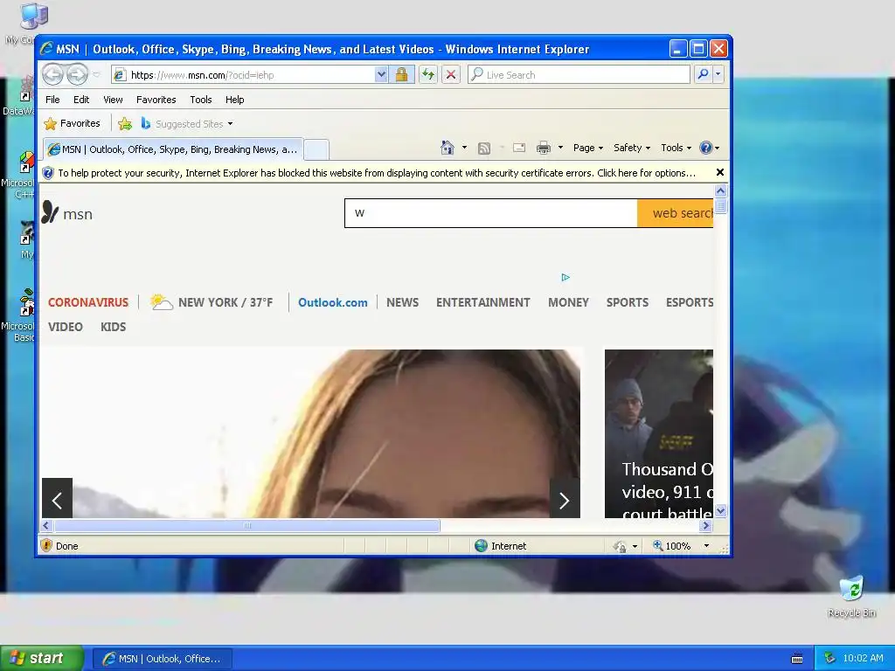Open the Help menu

(234, 100)
